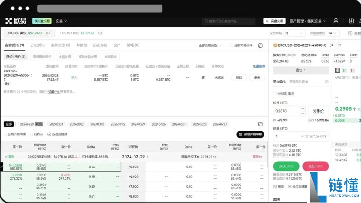Click the 对手价 button
The width and height of the screenshot is (361, 203).
pos(318,111)
